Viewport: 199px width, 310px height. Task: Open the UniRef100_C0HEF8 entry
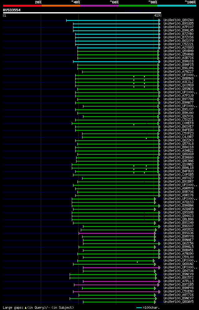click(178, 123)
